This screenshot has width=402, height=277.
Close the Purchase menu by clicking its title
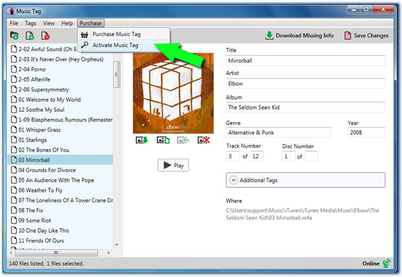pyautogui.click(x=90, y=23)
